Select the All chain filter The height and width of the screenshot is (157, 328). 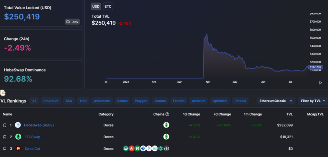pos(34,101)
